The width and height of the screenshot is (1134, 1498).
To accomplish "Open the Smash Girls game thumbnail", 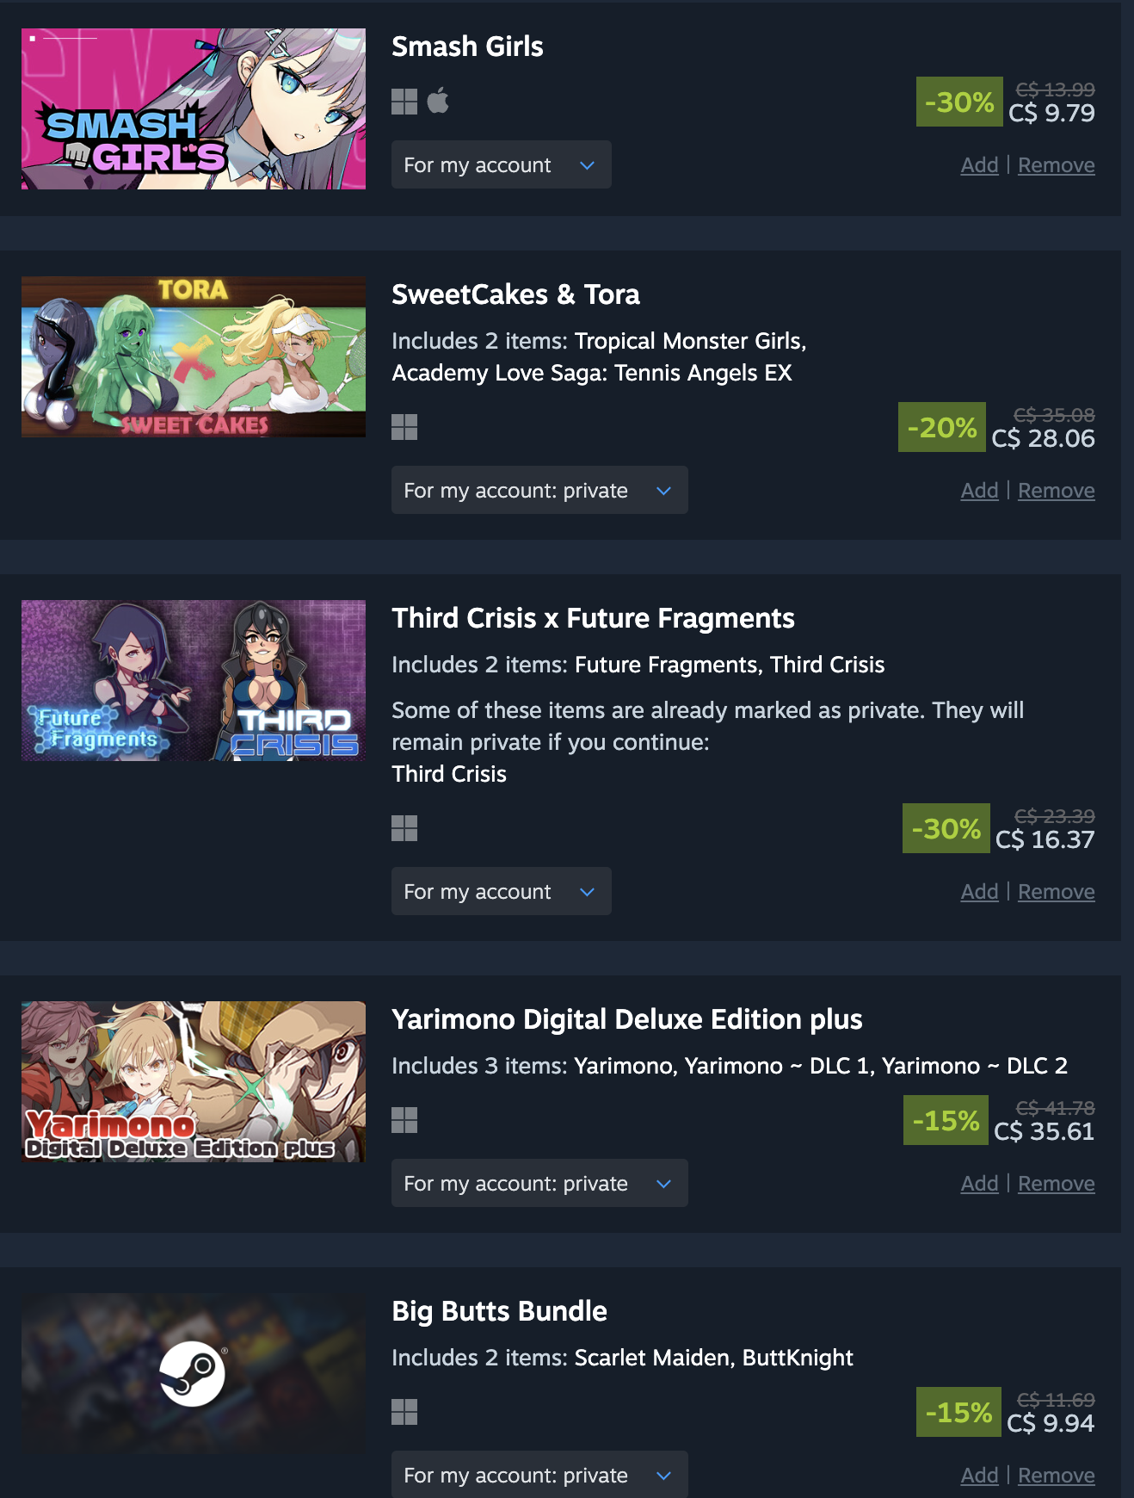I will [x=194, y=108].
